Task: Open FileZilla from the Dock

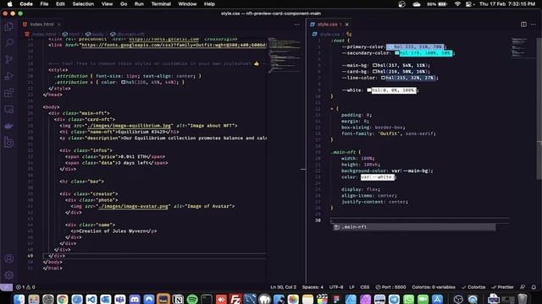Action: pyautogui.click(x=235, y=299)
